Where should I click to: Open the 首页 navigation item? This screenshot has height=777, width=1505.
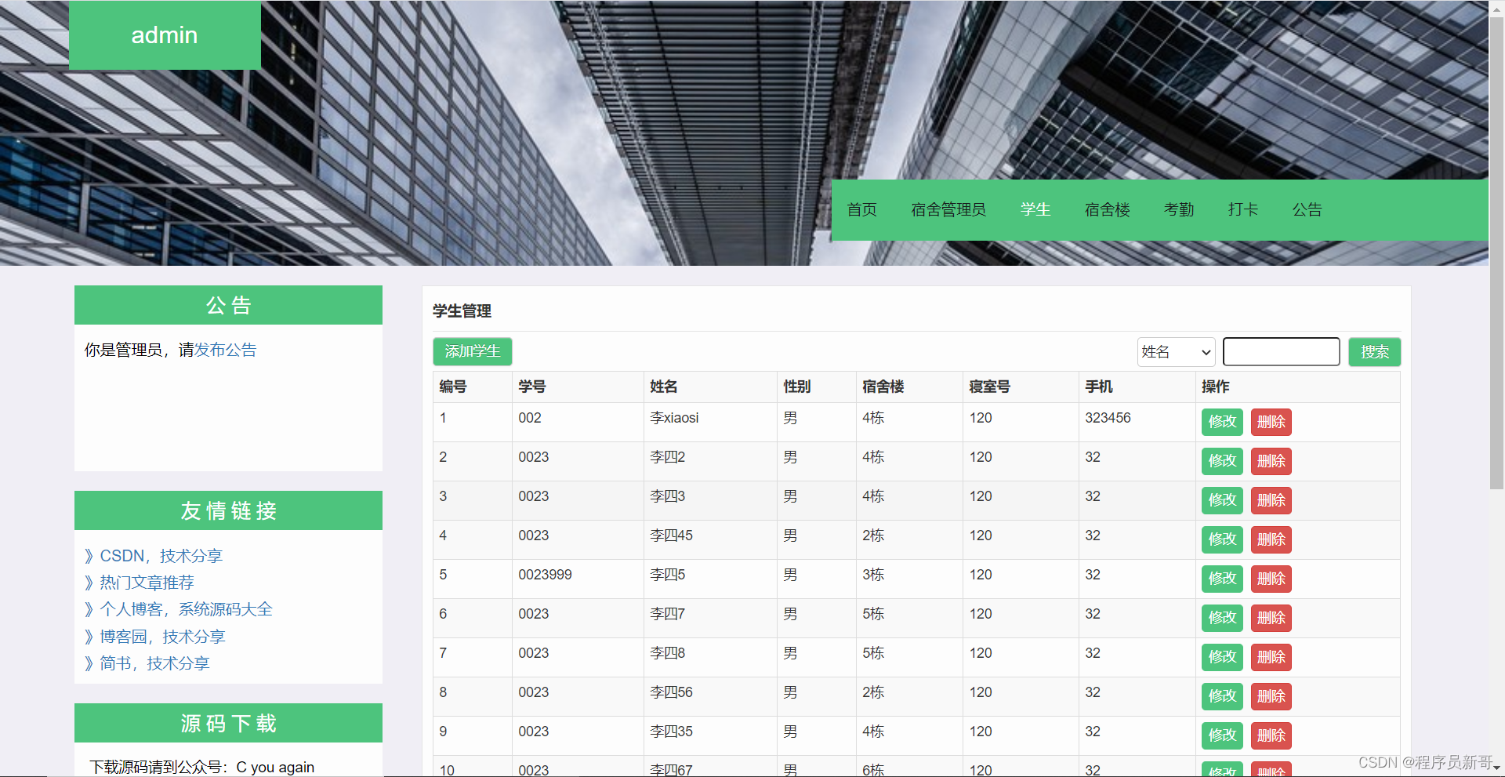pyautogui.click(x=861, y=209)
